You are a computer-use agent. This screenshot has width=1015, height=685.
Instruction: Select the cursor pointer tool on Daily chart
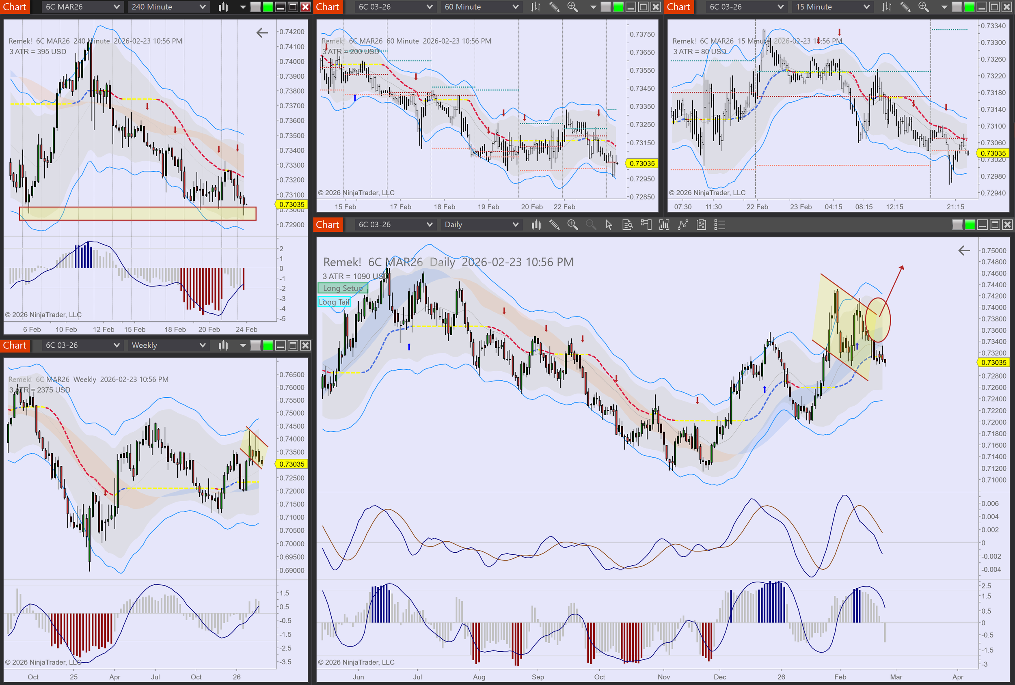(x=609, y=225)
